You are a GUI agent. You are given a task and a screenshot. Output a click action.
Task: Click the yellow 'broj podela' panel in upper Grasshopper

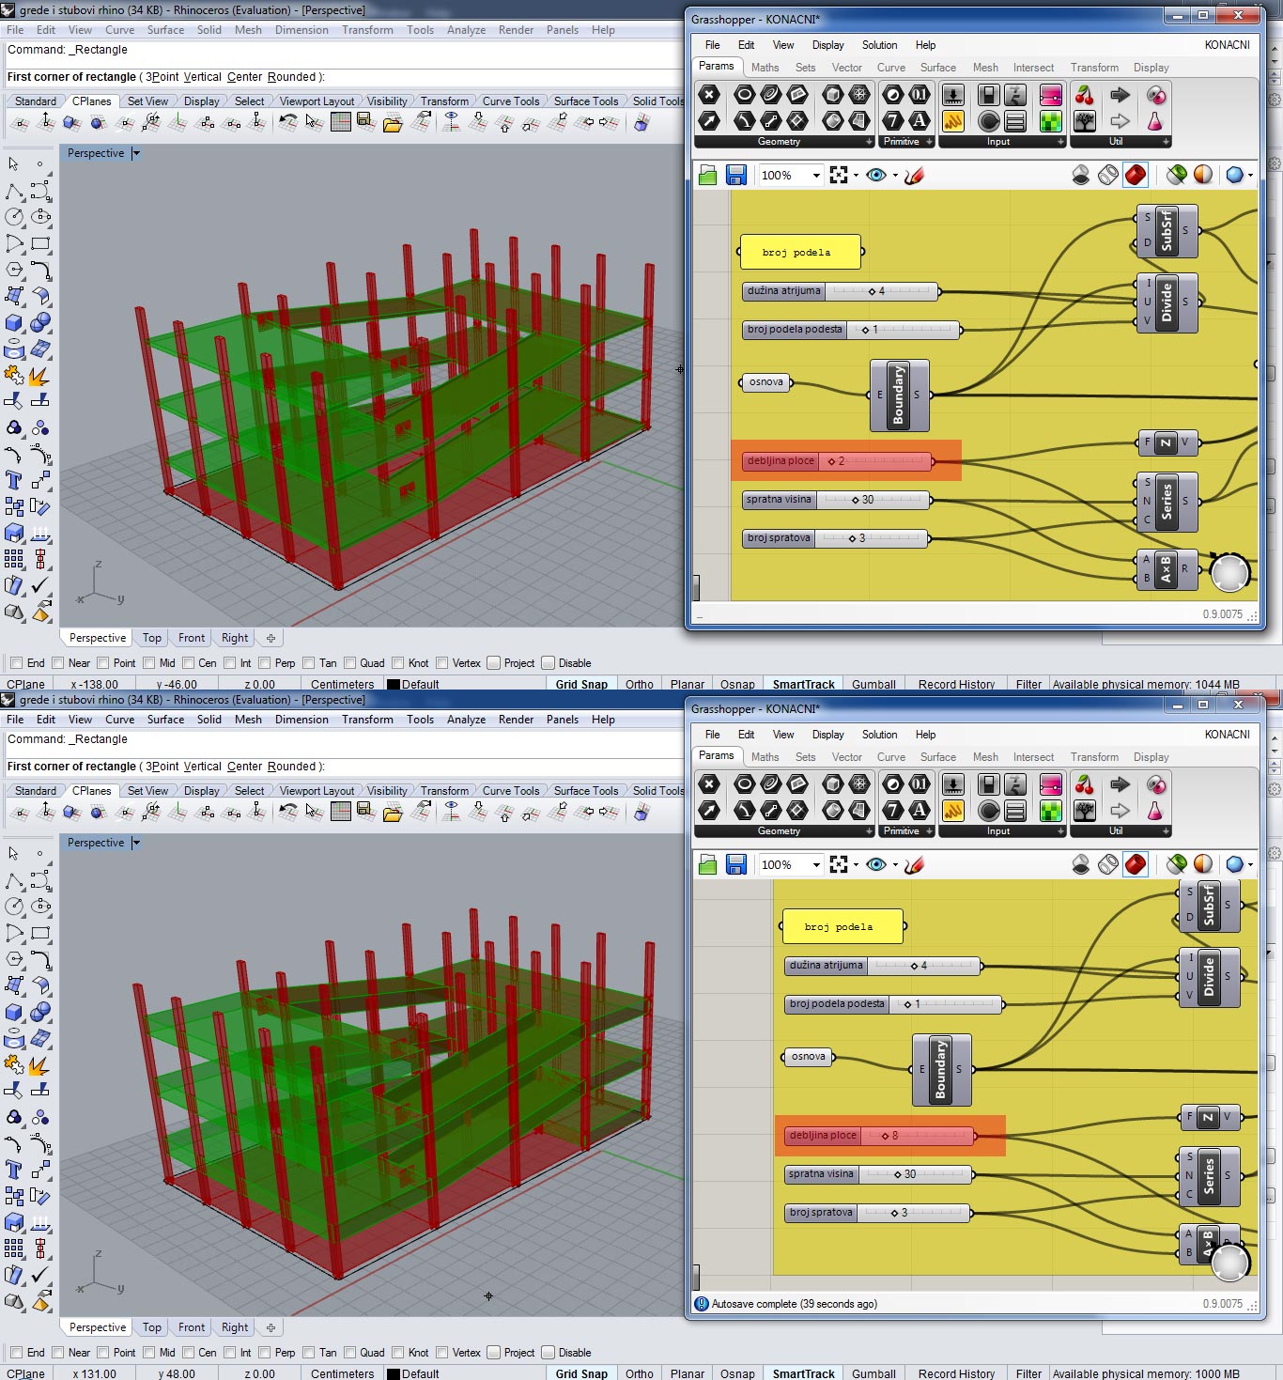[x=800, y=252]
